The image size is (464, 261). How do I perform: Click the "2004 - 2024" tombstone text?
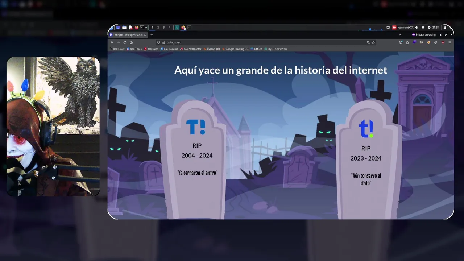pos(197,156)
